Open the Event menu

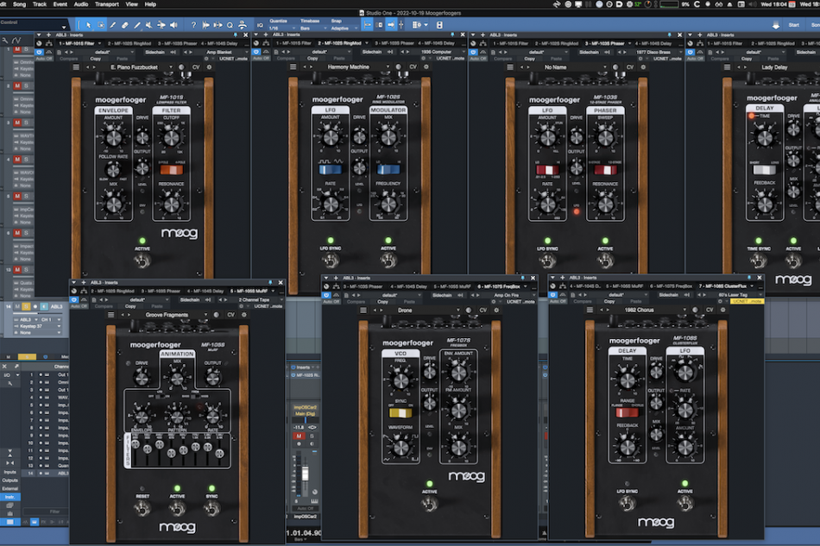(x=60, y=4)
